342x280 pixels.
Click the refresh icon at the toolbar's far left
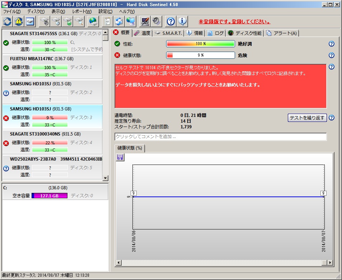click(7, 22)
